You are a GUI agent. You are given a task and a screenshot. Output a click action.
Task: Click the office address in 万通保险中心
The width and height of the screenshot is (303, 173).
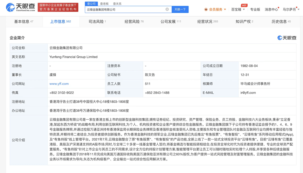[89, 111]
